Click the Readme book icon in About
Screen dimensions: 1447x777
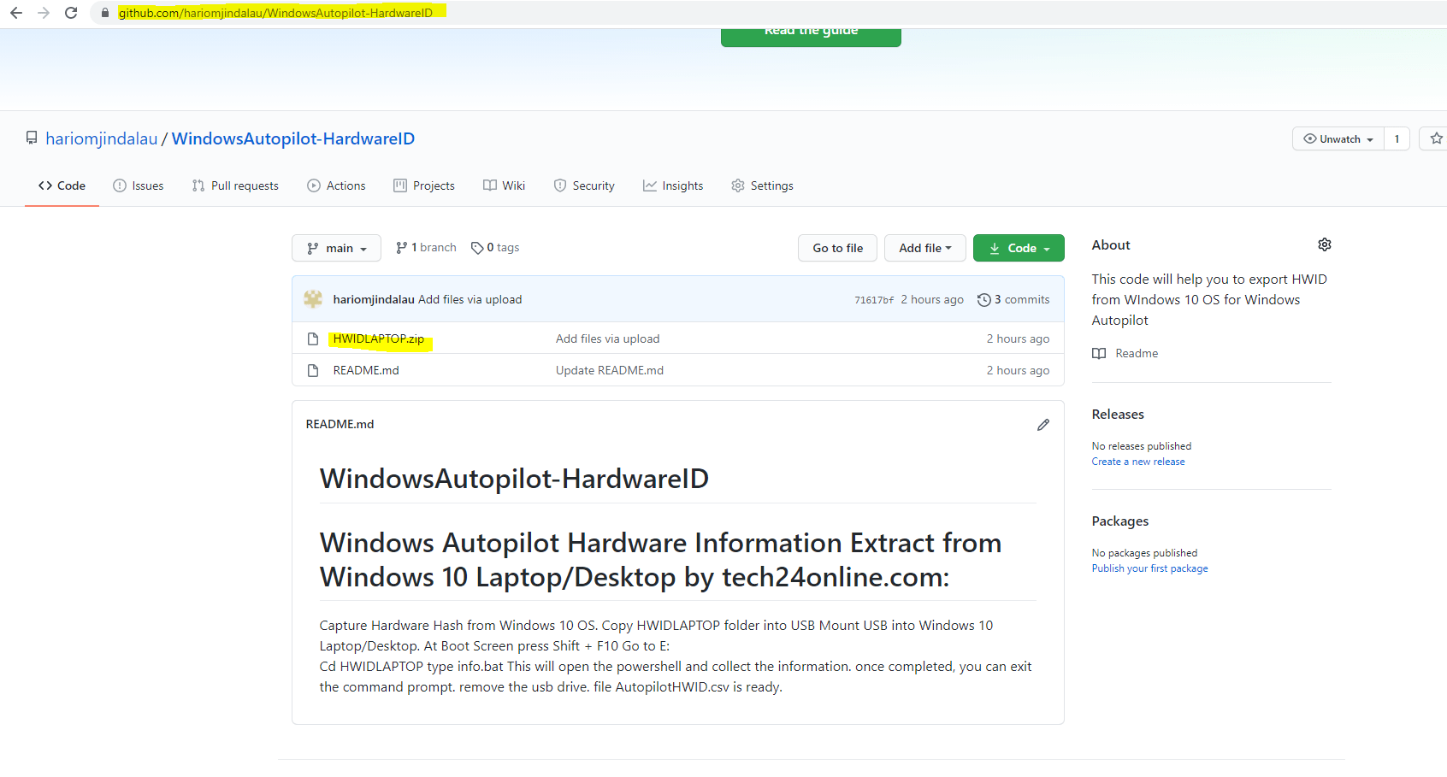tap(1099, 353)
